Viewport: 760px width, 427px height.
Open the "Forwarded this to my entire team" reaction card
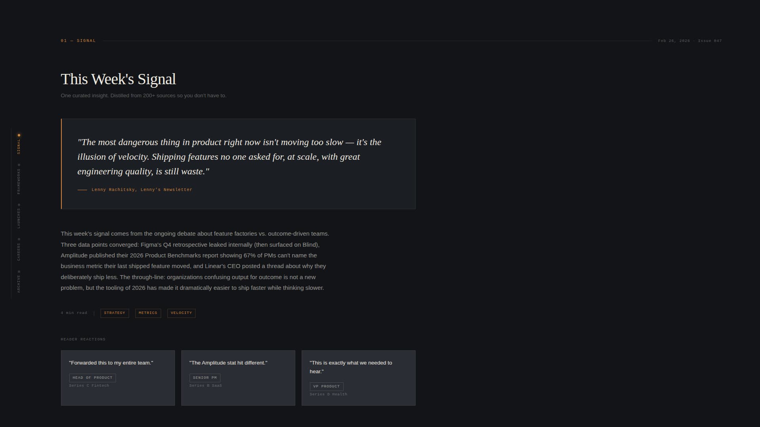(118, 378)
